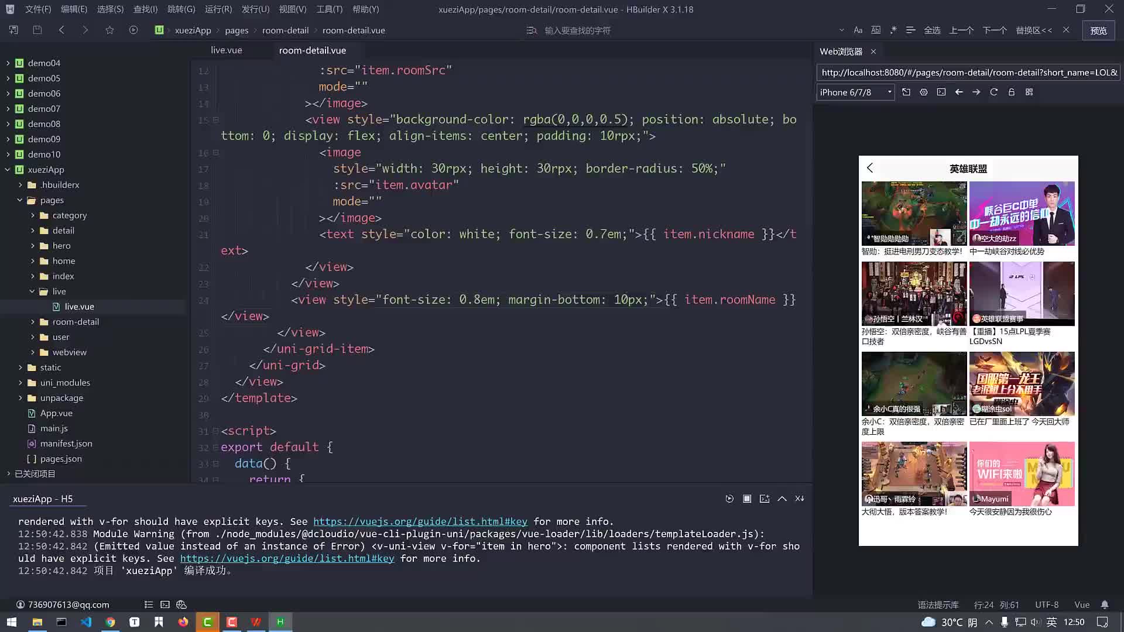Click the 预览 preview button

point(1099,30)
